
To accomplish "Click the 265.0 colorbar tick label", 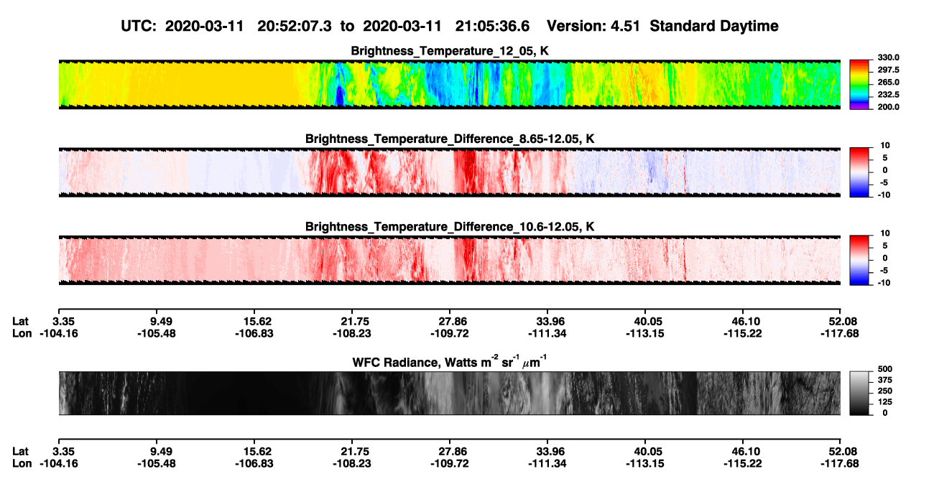I will 887,82.
